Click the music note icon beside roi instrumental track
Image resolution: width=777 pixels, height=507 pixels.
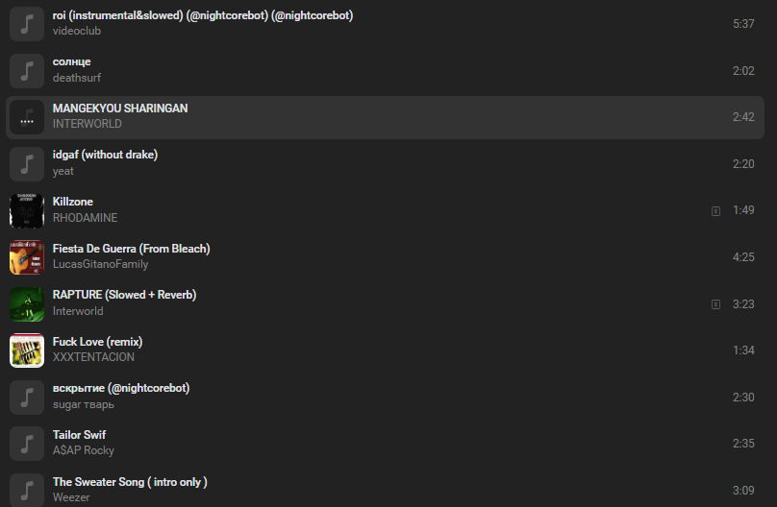pos(27,24)
